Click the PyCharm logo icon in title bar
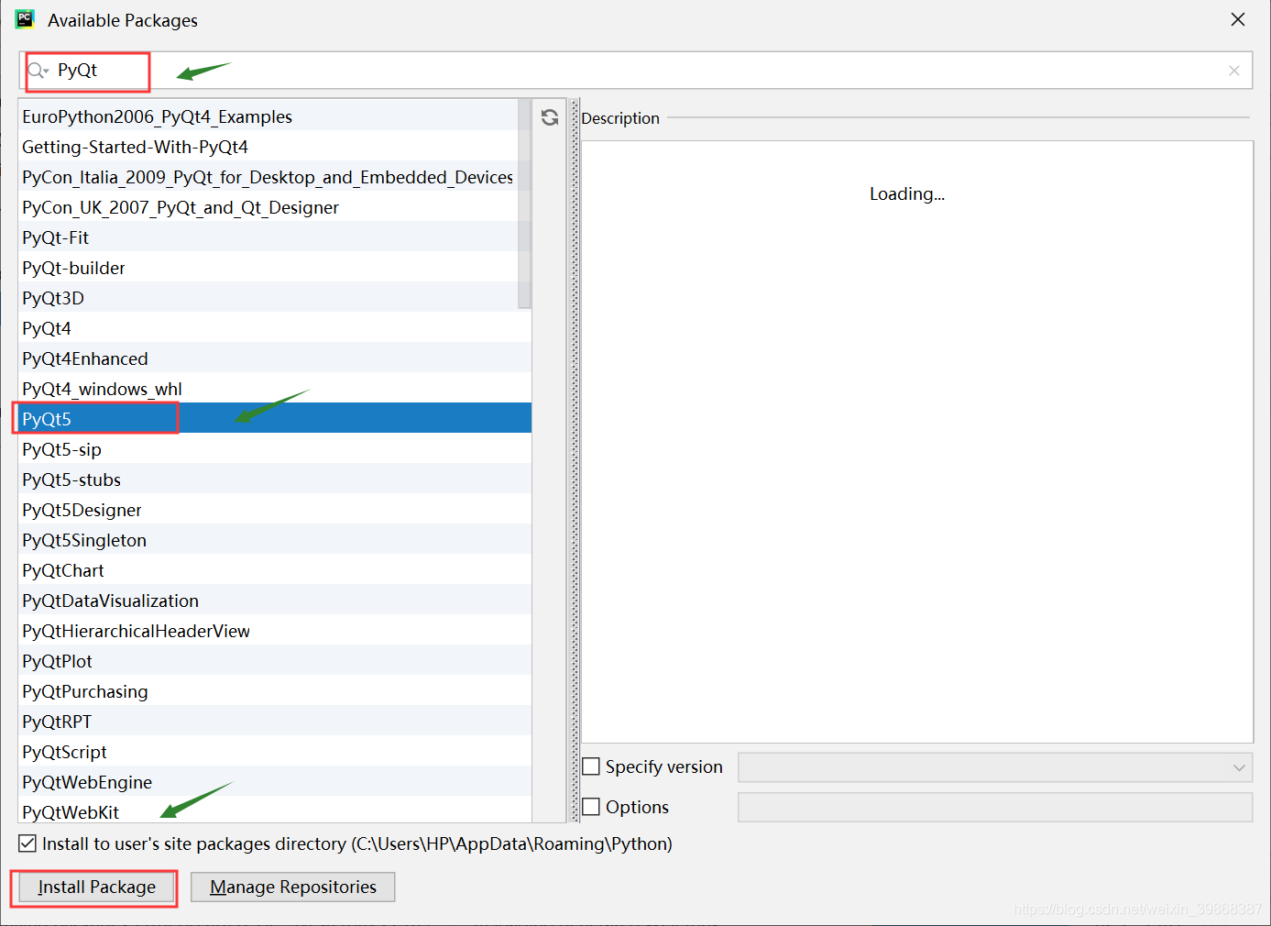 coord(25,19)
